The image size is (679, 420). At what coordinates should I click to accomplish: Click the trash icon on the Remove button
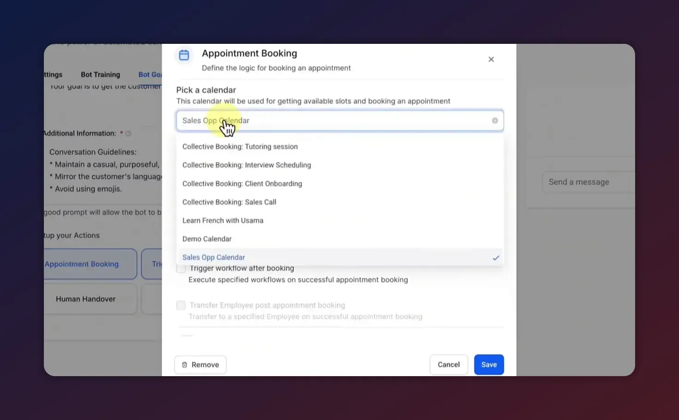(x=184, y=365)
